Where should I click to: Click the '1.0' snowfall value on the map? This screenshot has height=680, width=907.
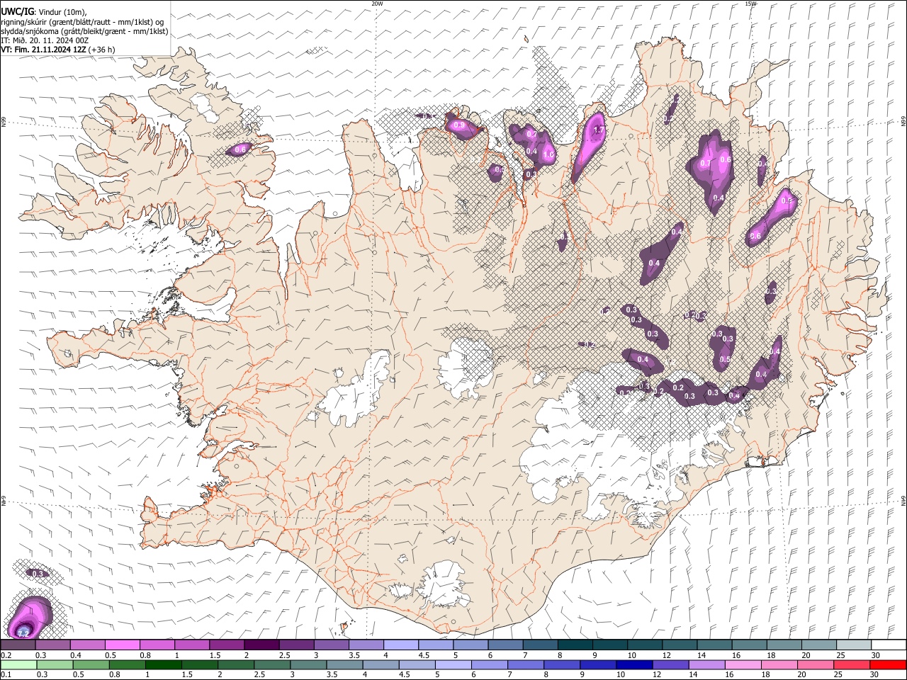pos(548,154)
